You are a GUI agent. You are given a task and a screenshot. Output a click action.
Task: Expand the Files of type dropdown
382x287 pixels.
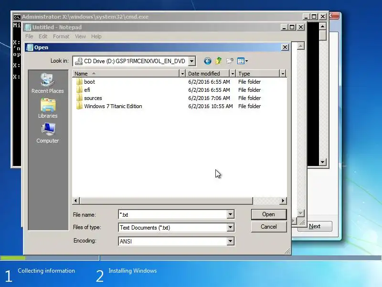tap(230, 228)
